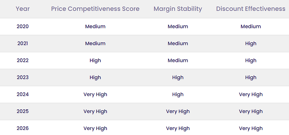Click 2023 Margin Stability High cell
Image resolution: width=289 pixels, height=135 pixels.
(x=178, y=77)
